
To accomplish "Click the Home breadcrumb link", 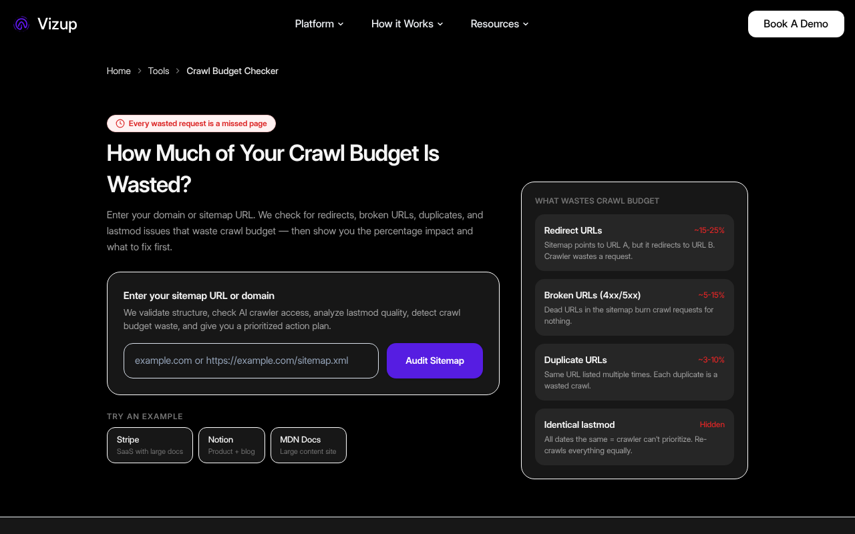I will (118, 71).
